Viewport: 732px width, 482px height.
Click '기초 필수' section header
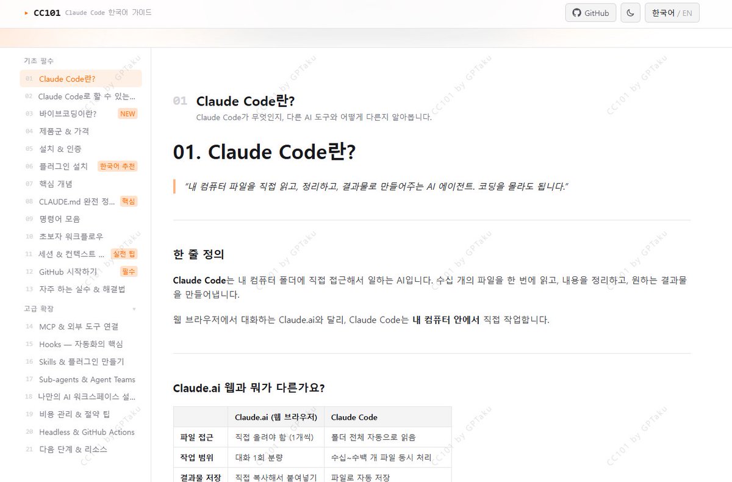tap(38, 61)
